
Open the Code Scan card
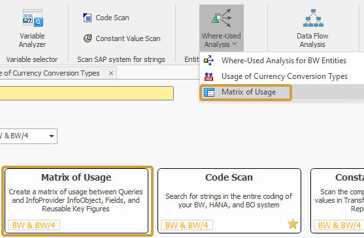pyautogui.click(x=229, y=201)
